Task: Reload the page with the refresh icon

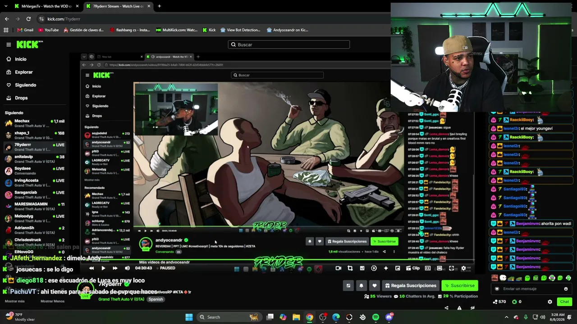Action: pyautogui.click(x=28, y=19)
